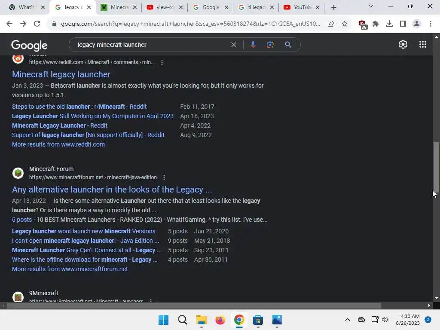The width and height of the screenshot is (440, 330).
Task: Open Legacy launcher wont launch new Minecraft Versions
Action: click(x=84, y=231)
